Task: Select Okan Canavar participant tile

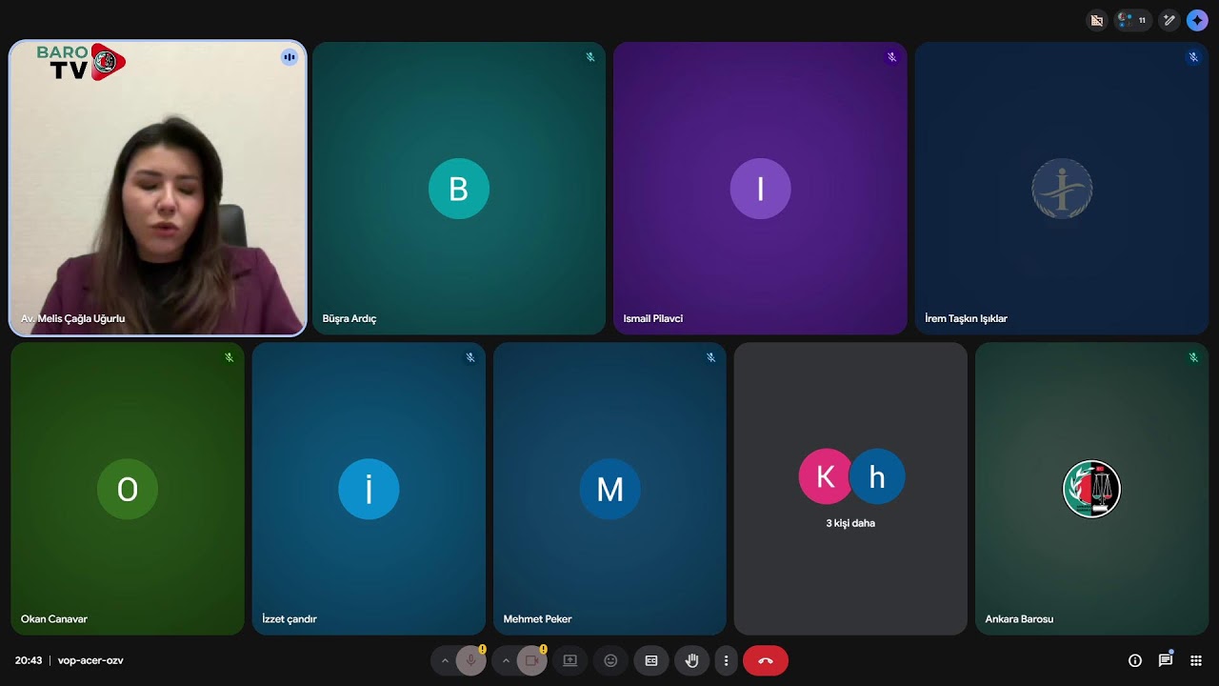Action: 128,489
